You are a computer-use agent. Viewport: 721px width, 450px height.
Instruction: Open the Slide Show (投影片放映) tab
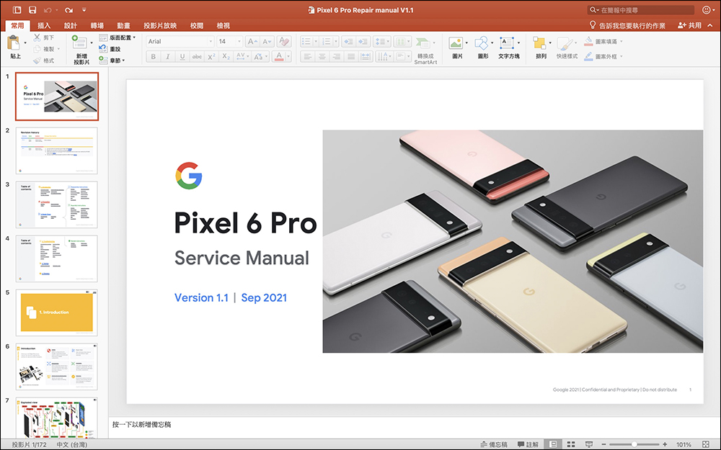coord(160,26)
